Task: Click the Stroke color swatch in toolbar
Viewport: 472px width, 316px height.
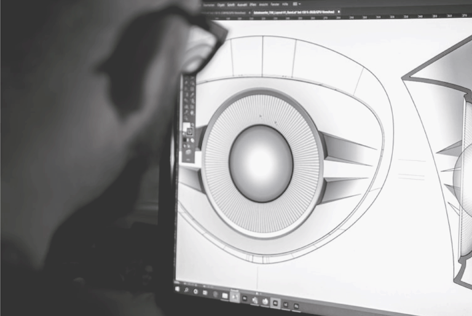Action: [190, 131]
